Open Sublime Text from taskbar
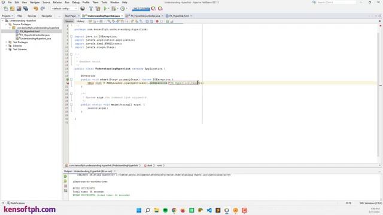Viewport: 383px width, 215px height. coord(218,210)
